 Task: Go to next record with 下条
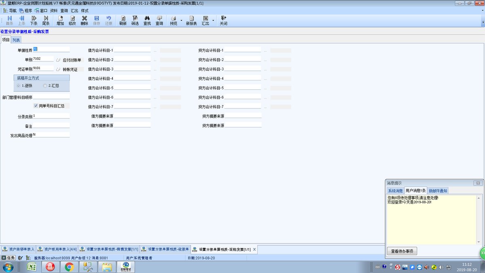[34, 21]
